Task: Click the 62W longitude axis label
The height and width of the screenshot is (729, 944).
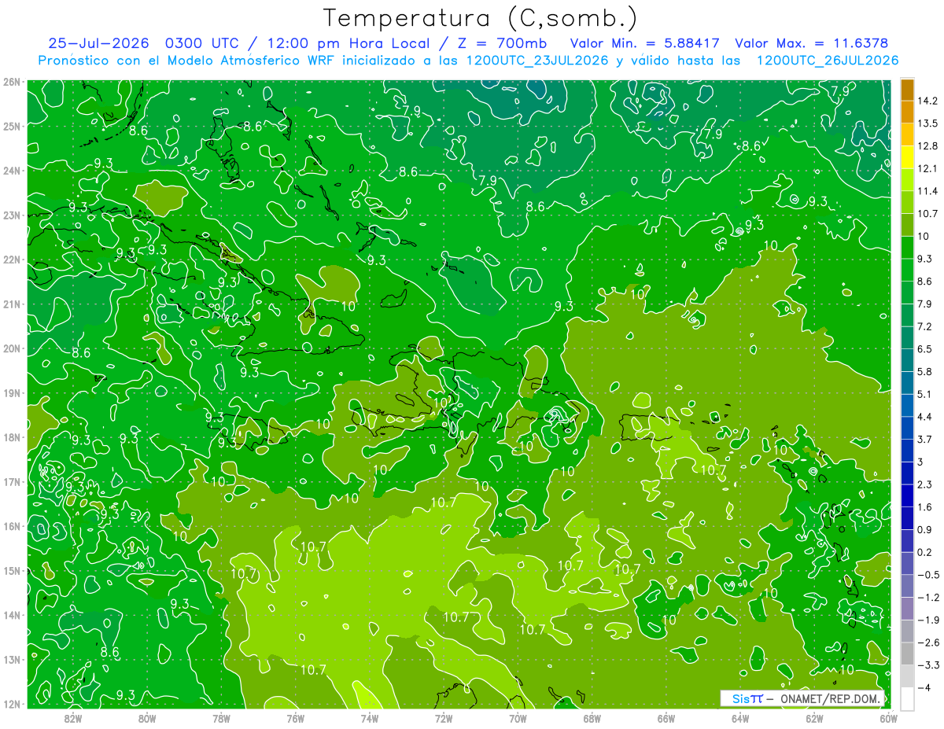Action: 814,718
